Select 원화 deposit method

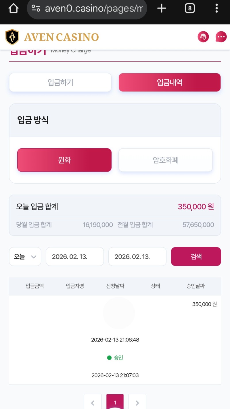coord(64,160)
